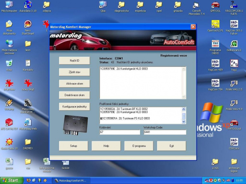Launch Polski VAG 4.9 icon

tap(234, 105)
